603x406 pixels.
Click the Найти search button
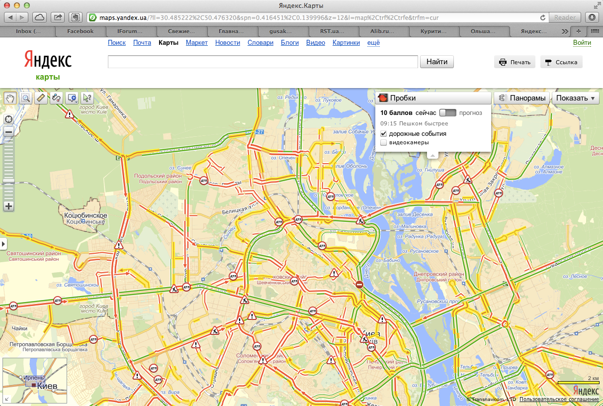pos(437,62)
